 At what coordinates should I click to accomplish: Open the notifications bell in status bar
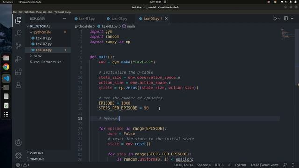click(293, 165)
